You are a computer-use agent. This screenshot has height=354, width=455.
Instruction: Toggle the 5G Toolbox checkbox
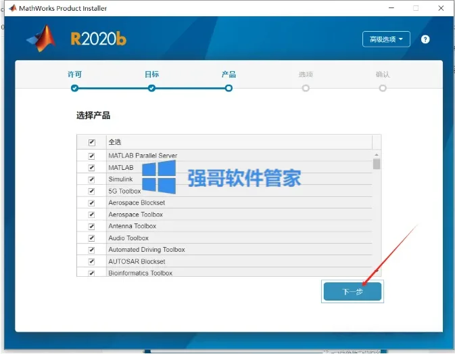[91, 191]
